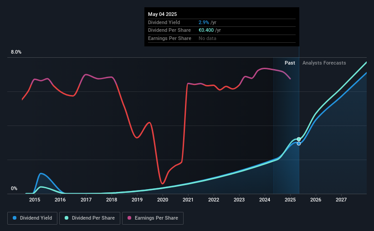Click the 2025 x-axis label
The height and width of the screenshot is (231, 374).
point(290,200)
